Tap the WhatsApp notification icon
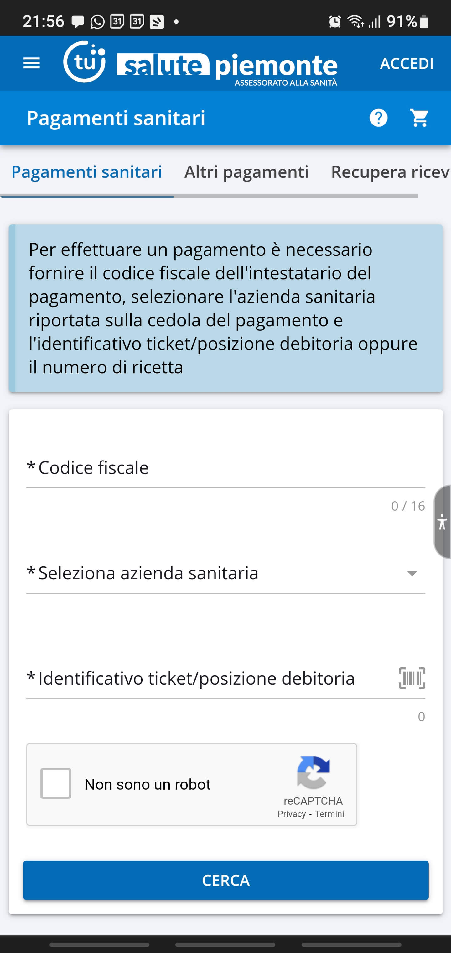 pyautogui.click(x=97, y=22)
